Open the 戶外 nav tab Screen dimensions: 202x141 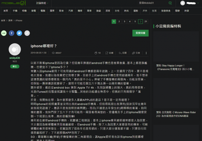click(145, 11)
